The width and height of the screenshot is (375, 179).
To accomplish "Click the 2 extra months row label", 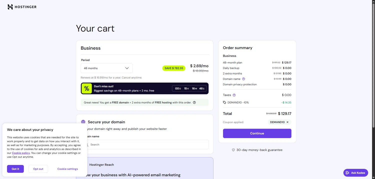I will 232,74.
